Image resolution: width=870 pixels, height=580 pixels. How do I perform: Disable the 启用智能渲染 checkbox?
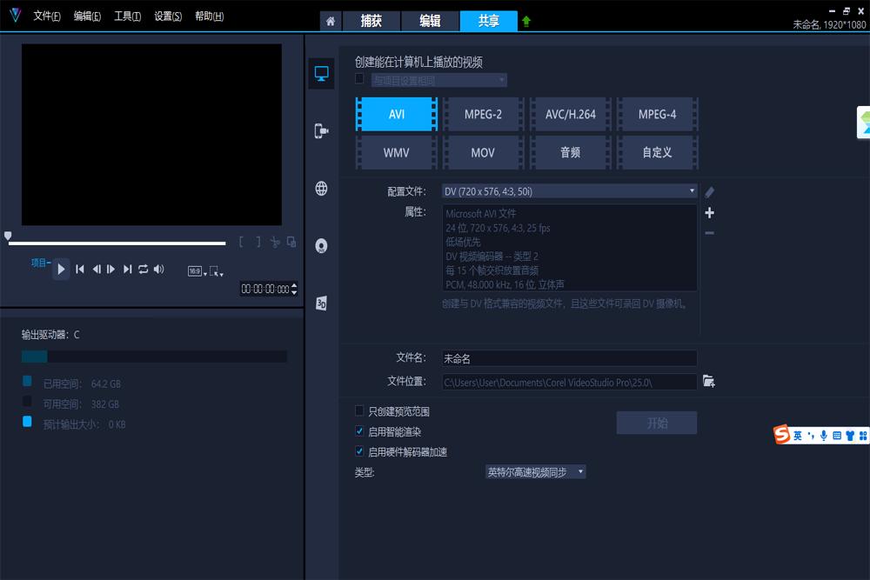(x=359, y=430)
